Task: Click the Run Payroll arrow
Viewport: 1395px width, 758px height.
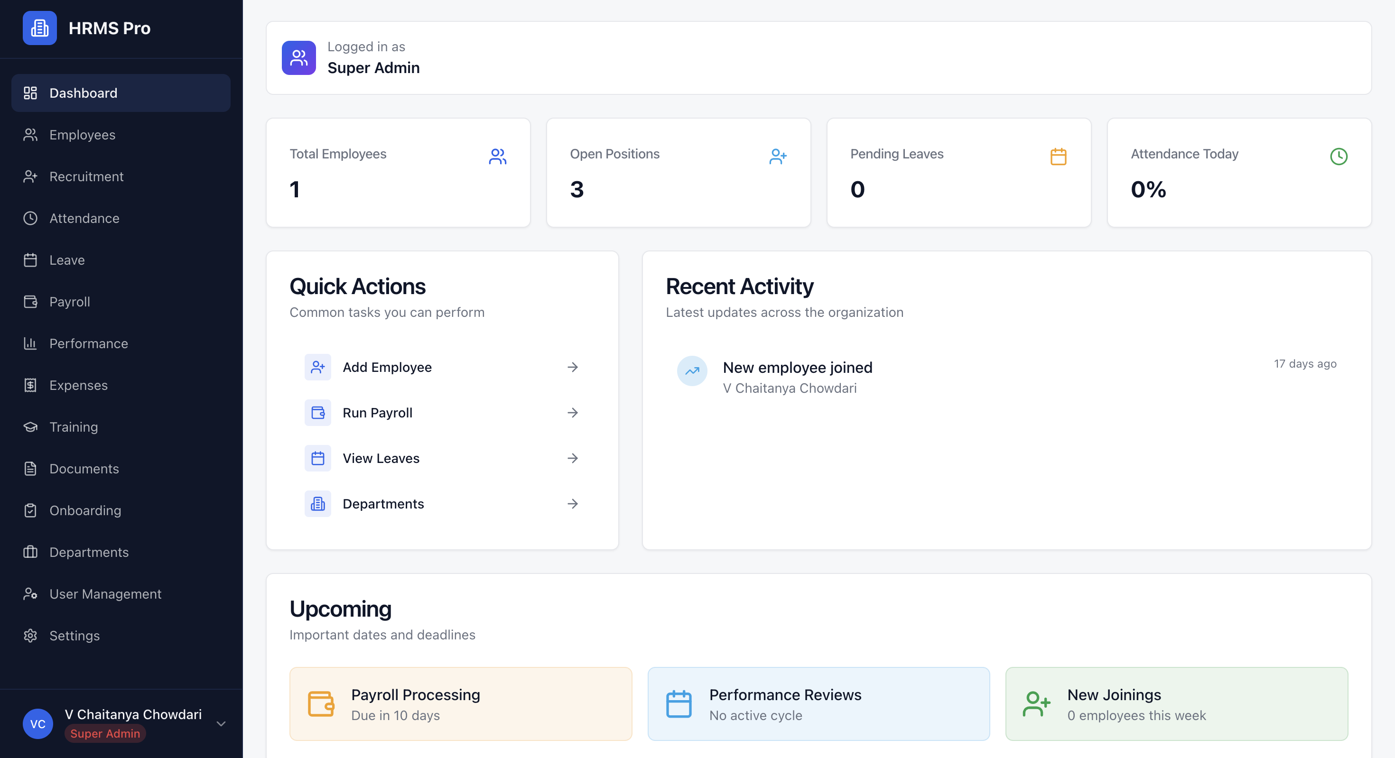Action: [572, 413]
